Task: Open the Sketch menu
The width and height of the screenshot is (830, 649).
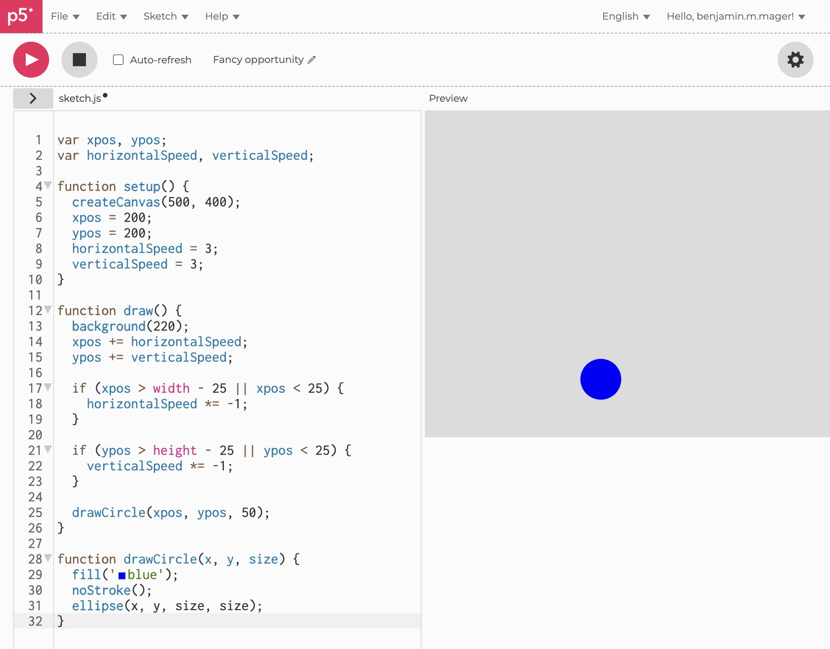Action: click(165, 16)
